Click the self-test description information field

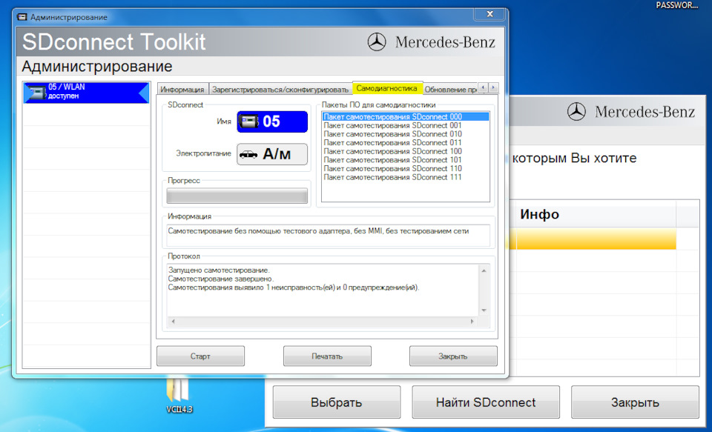click(328, 235)
